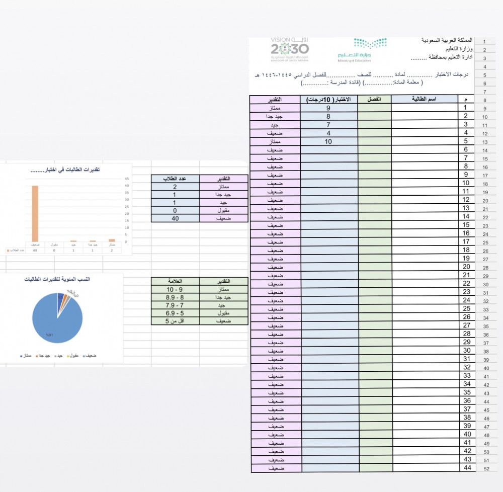Image resolution: width=503 pixels, height=492 pixels.
Task: Select the bar chart title text
Action: tap(64, 170)
